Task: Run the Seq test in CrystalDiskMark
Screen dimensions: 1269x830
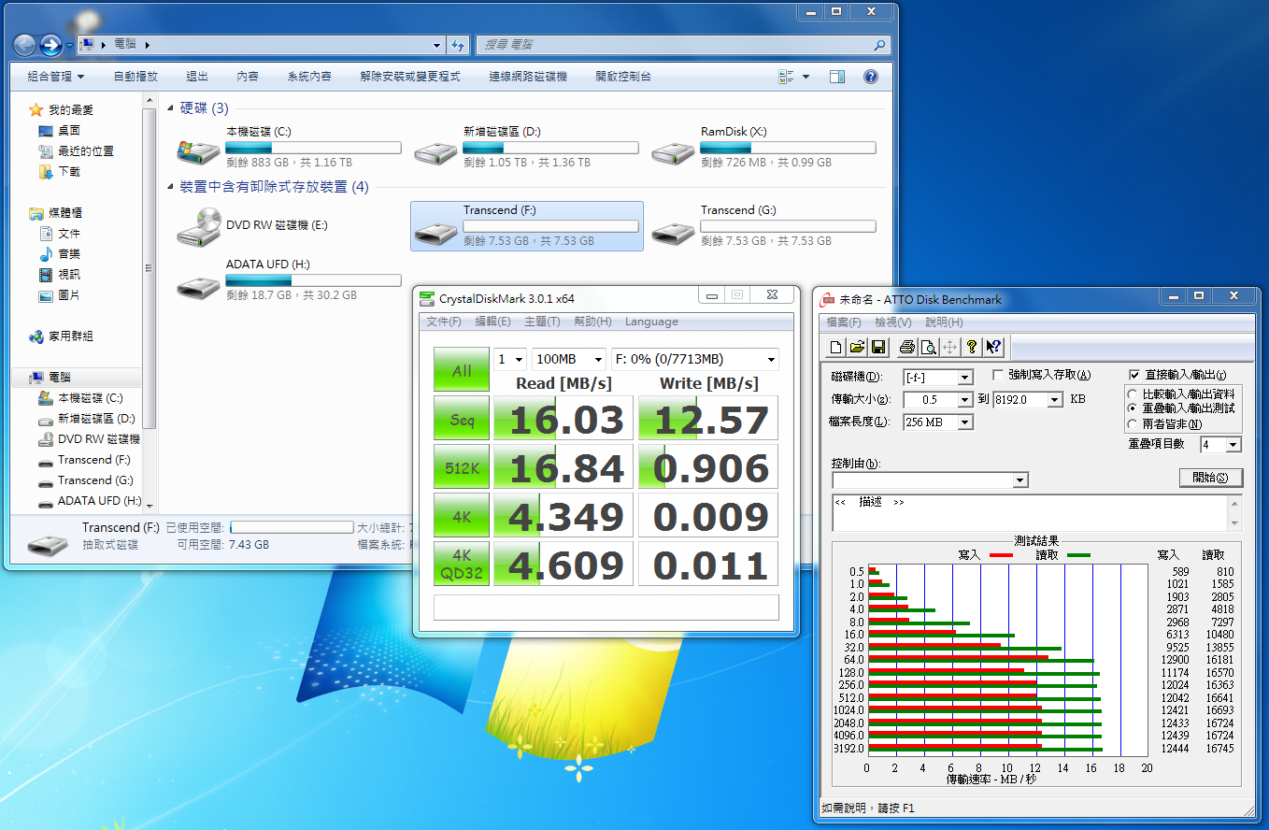Action: [462, 419]
